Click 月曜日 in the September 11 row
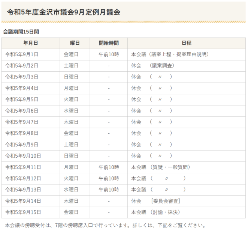251x232 pixels. coord(71,167)
